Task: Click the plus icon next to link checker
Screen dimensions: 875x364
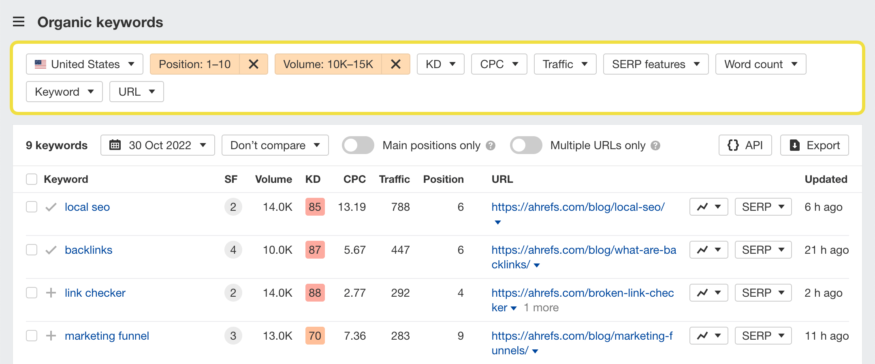Action: (51, 293)
